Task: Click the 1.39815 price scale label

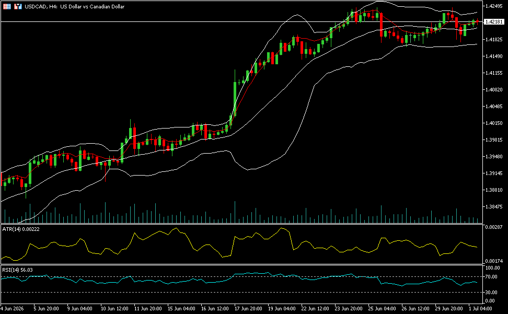Action: click(x=494, y=140)
